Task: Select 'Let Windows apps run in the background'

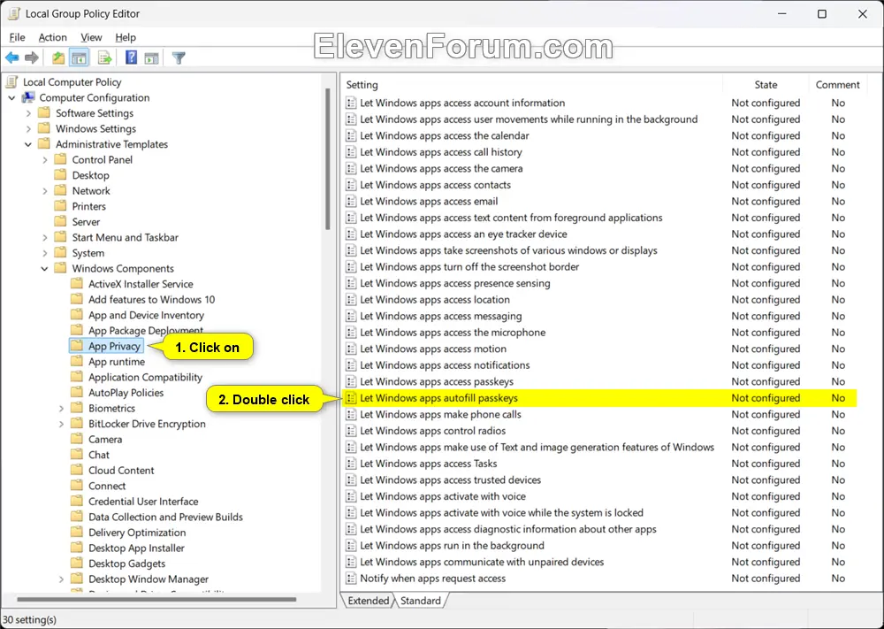Action: click(452, 546)
